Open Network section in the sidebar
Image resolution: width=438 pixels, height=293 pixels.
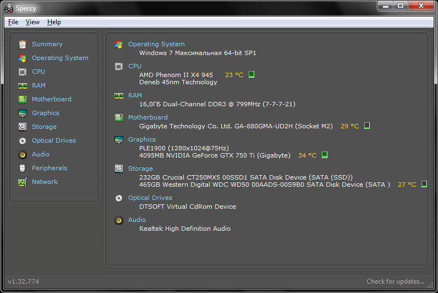point(45,182)
